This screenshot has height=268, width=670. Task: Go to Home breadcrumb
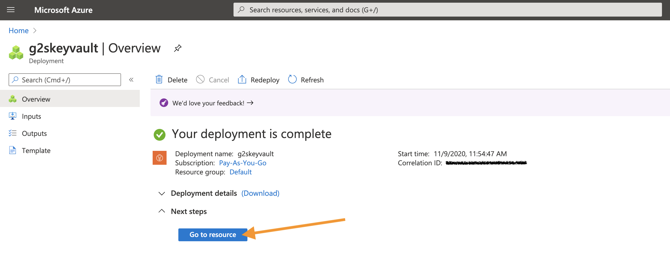pos(18,30)
